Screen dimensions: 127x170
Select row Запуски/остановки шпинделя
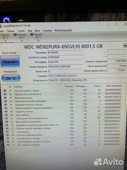pyautogui.click(x=63, y=101)
